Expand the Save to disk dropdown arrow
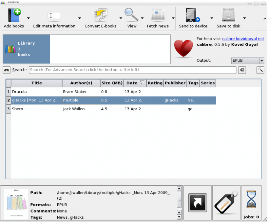The width and height of the screenshot is (267, 222). (x=244, y=18)
